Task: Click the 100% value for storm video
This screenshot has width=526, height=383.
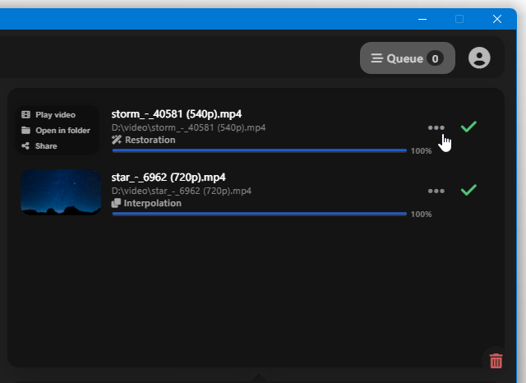Action: click(x=422, y=151)
